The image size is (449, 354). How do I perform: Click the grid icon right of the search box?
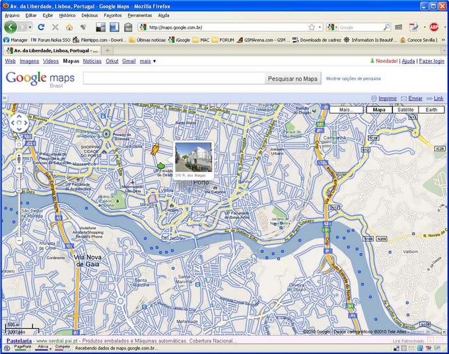pos(398,27)
